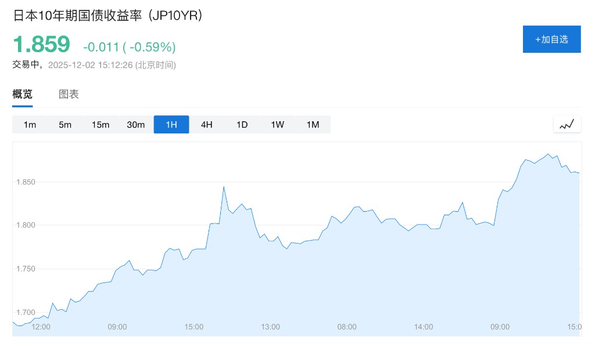
Task: Click the 交易中 timestamp line
Action: click(94, 65)
